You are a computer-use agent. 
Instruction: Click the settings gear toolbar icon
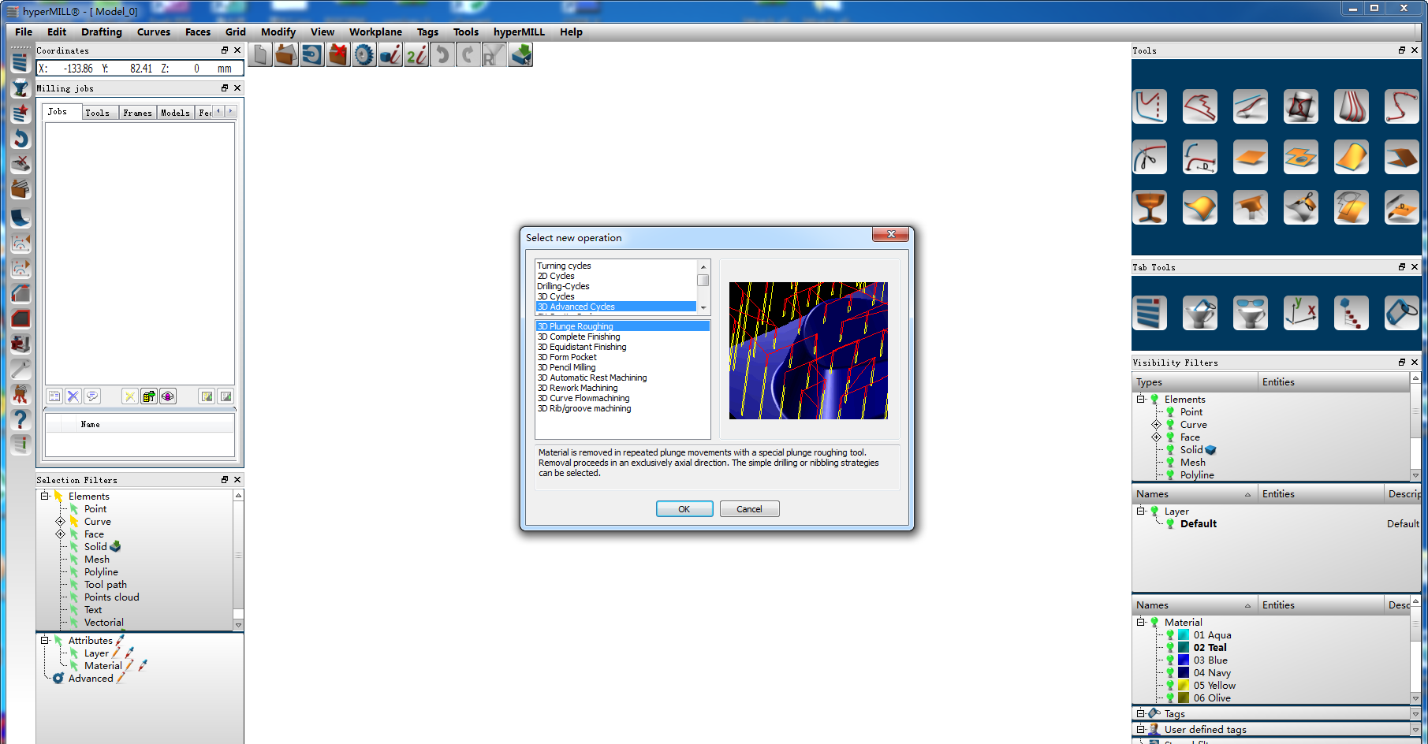[x=364, y=55]
